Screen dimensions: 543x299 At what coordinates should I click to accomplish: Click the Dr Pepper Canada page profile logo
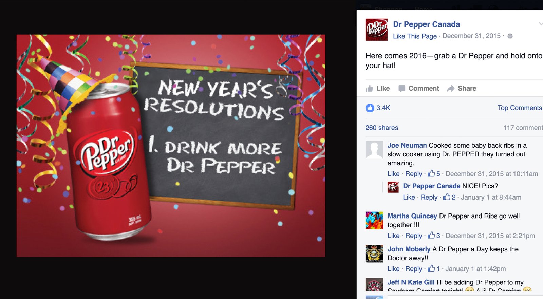click(x=376, y=30)
